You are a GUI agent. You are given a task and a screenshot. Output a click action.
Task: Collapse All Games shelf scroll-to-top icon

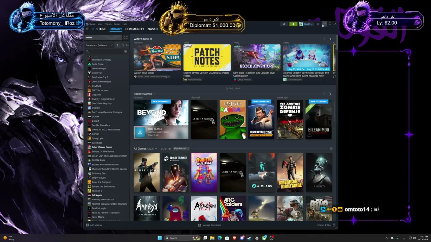click(x=331, y=149)
